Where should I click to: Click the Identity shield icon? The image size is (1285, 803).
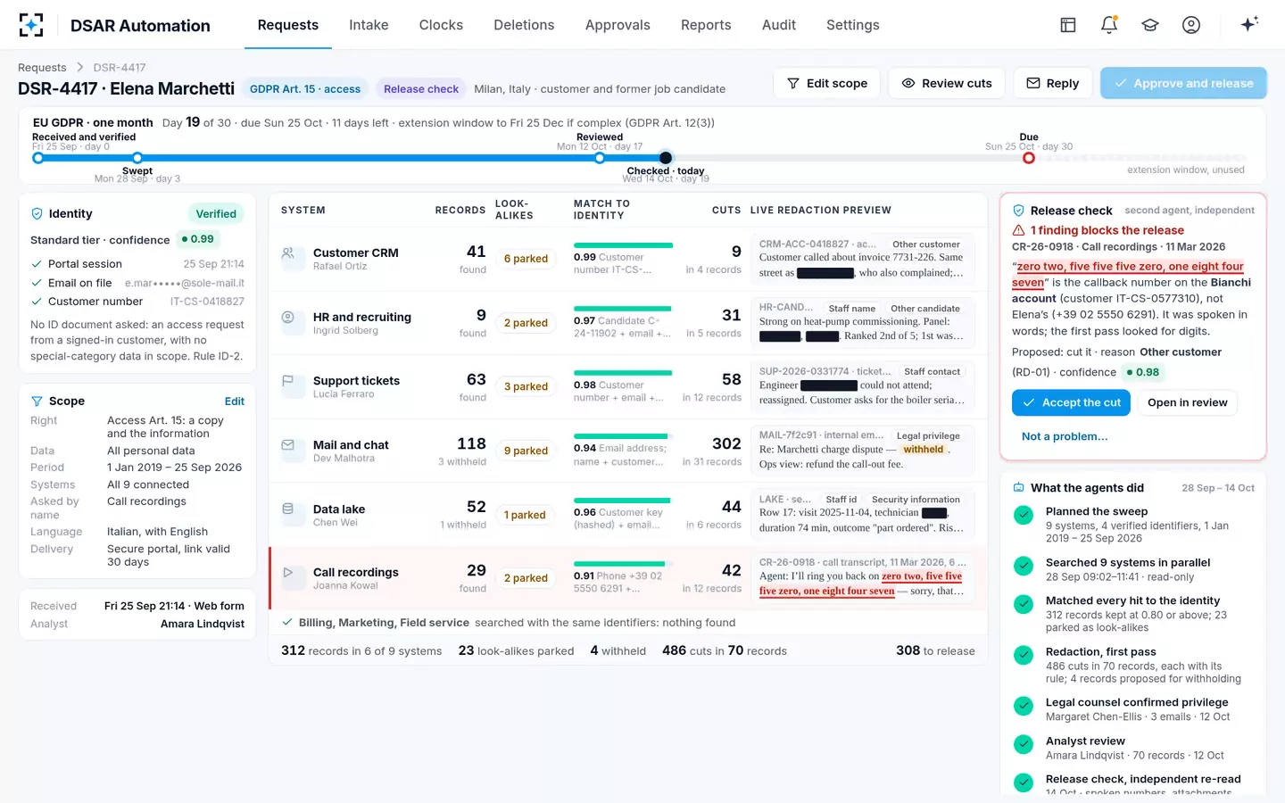(37, 214)
